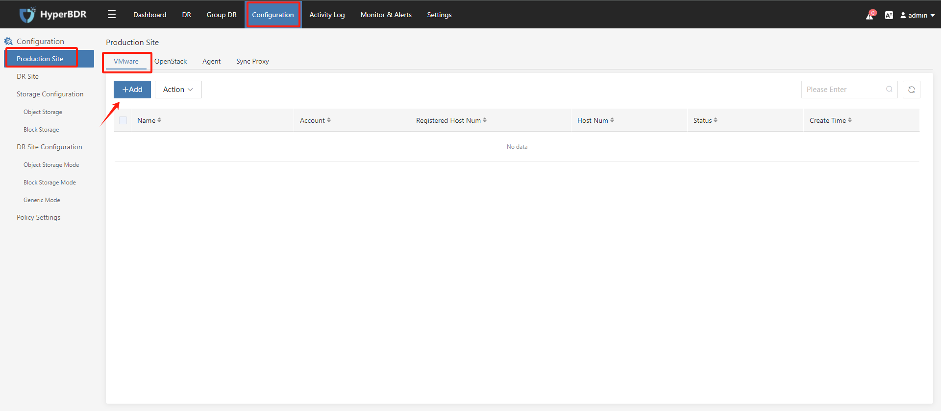This screenshot has width=941, height=411.
Task: Open the alerts notification bell icon
Action: click(x=870, y=15)
